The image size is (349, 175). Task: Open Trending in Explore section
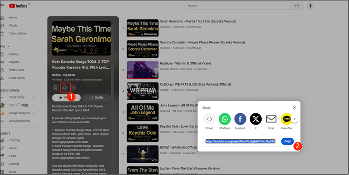coord(14,140)
